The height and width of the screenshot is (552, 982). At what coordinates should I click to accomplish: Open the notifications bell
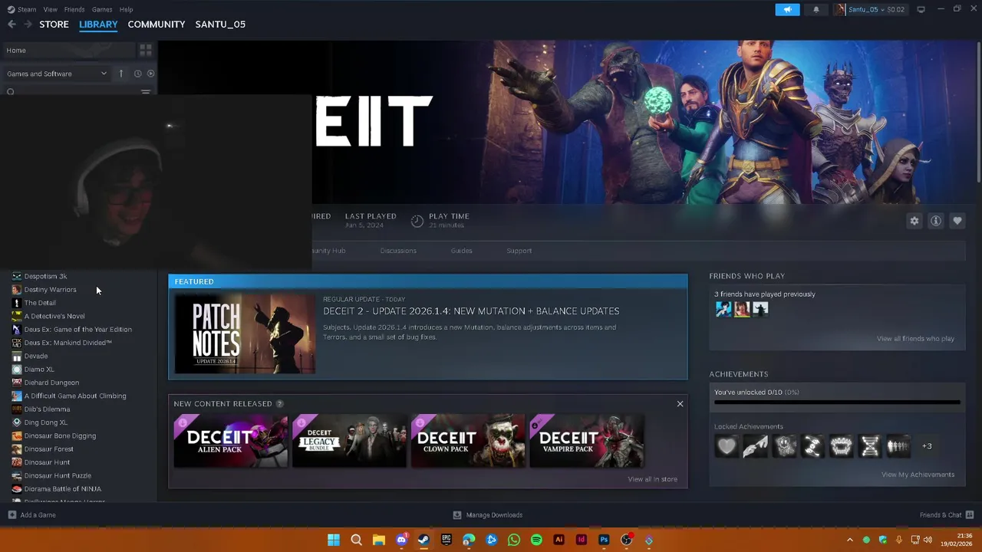[816, 9]
